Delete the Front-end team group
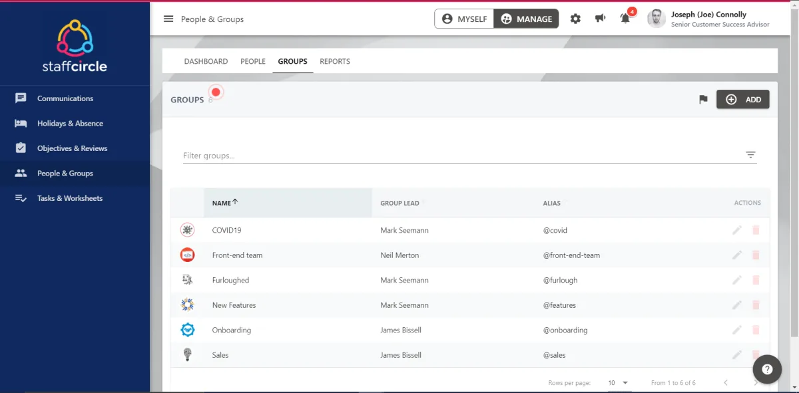This screenshot has width=799, height=393. click(756, 255)
